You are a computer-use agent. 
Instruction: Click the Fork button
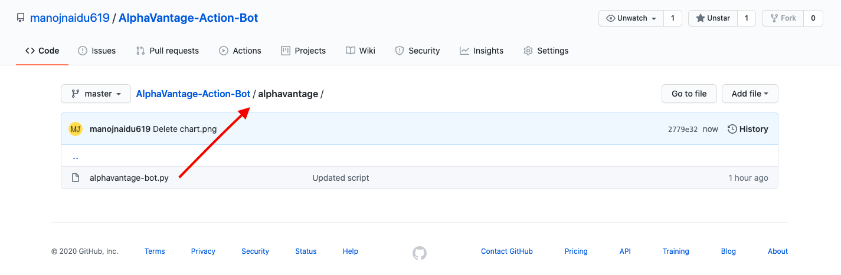783,18
